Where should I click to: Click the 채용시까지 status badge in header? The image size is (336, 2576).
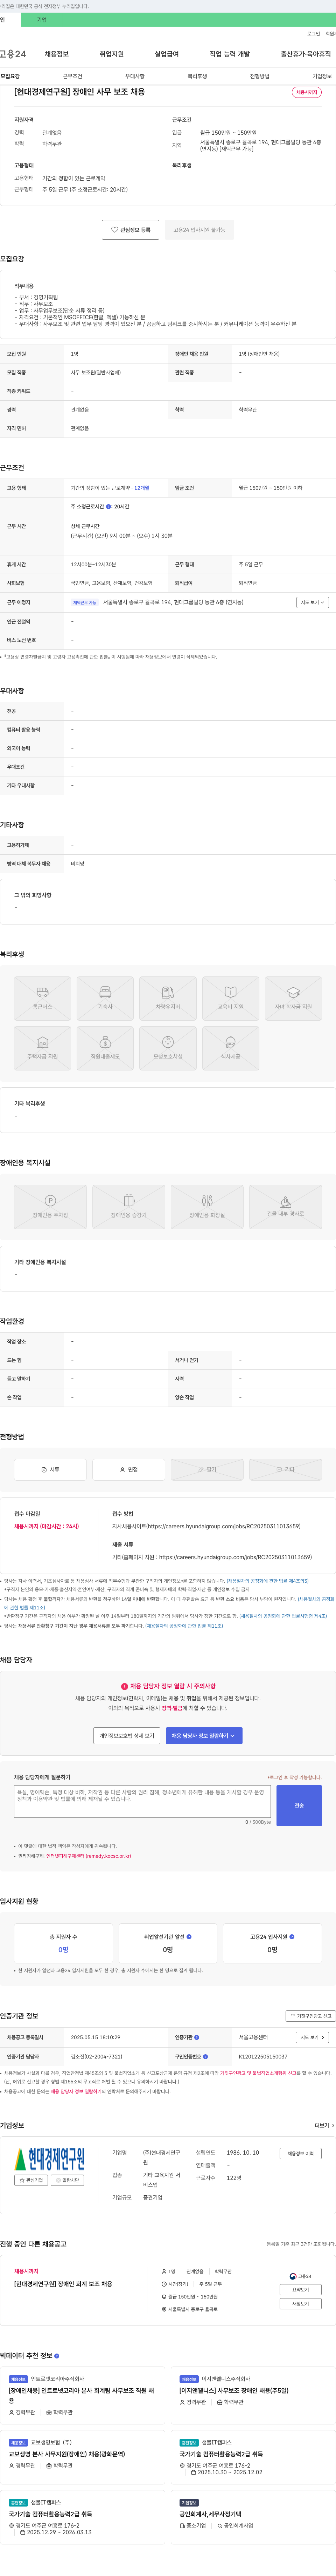coord(306,92)
